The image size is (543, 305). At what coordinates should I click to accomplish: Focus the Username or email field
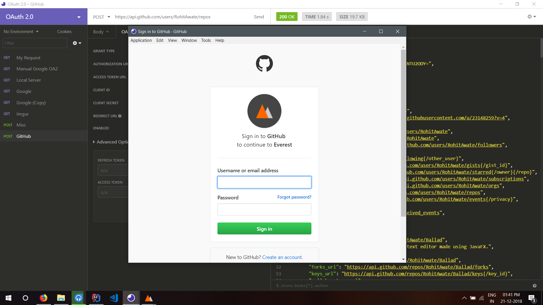[x=264, y=182]
